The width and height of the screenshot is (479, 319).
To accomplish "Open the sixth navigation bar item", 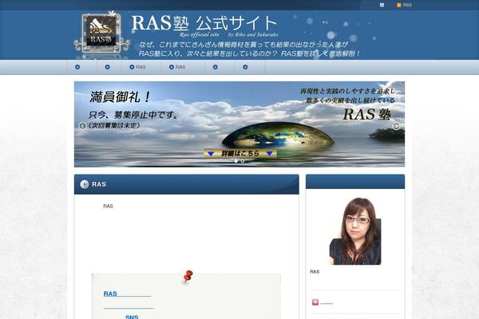I will coord(250,67).
